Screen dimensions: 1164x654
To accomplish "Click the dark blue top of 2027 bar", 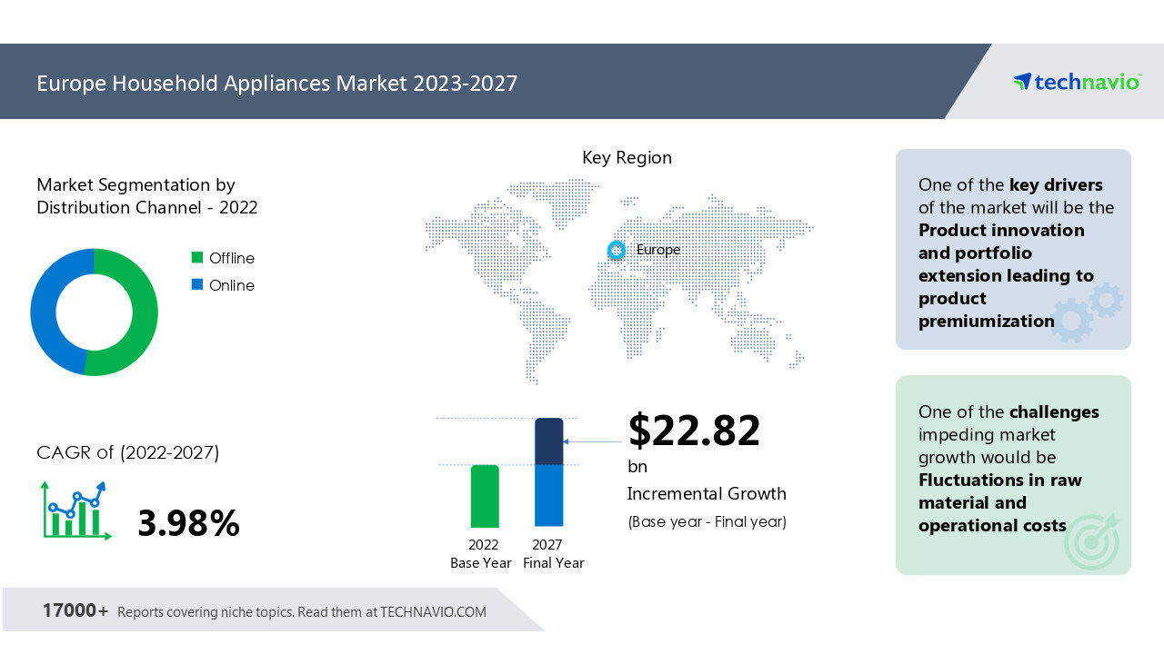I will [x=549, y=441].
